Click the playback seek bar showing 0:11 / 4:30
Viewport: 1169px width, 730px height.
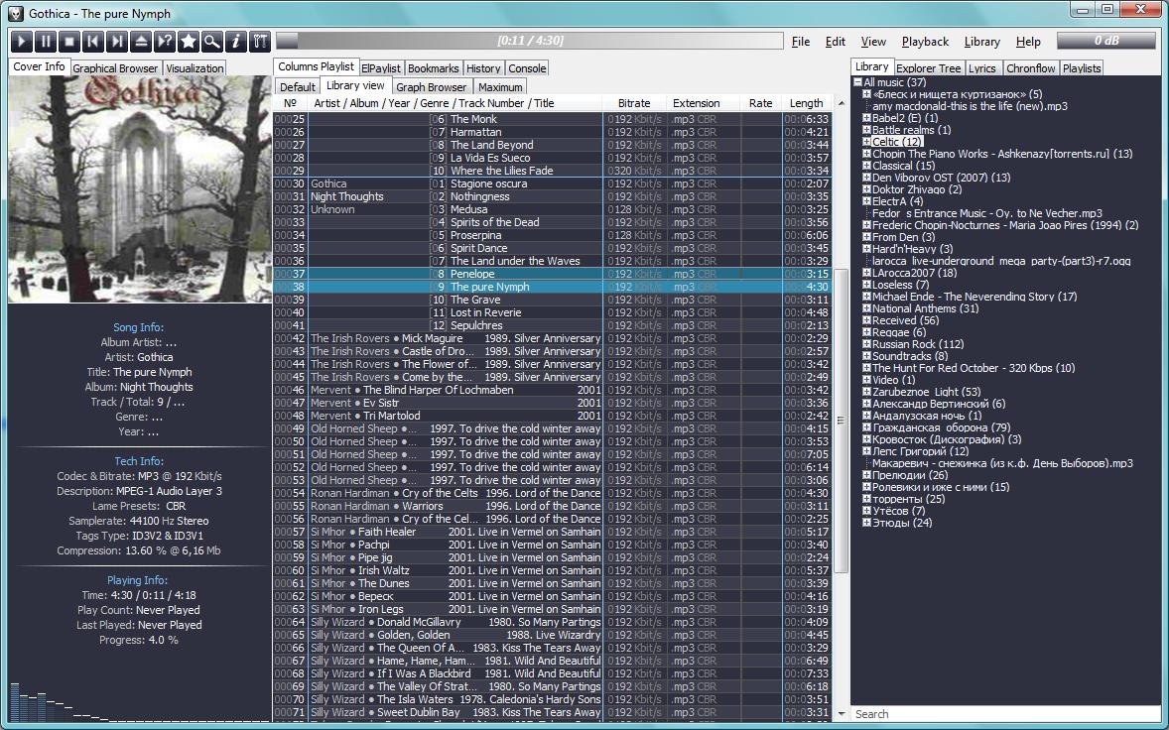pos(530,42)
